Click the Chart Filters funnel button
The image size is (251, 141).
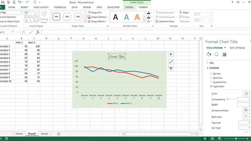click(171, 69)
